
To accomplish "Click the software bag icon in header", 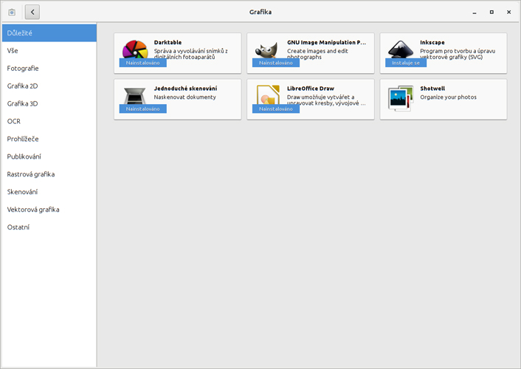I will pos(12,12).
